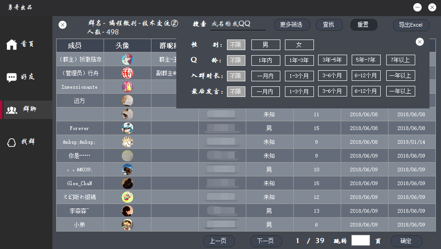
Task: Close the group member list panel
Action: tap(63, 25)
